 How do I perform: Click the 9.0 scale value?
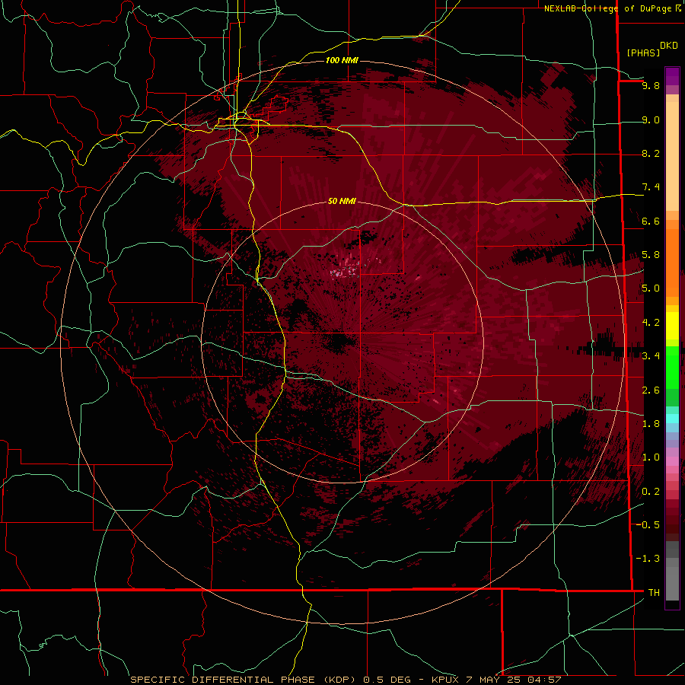tap(651, 119)
